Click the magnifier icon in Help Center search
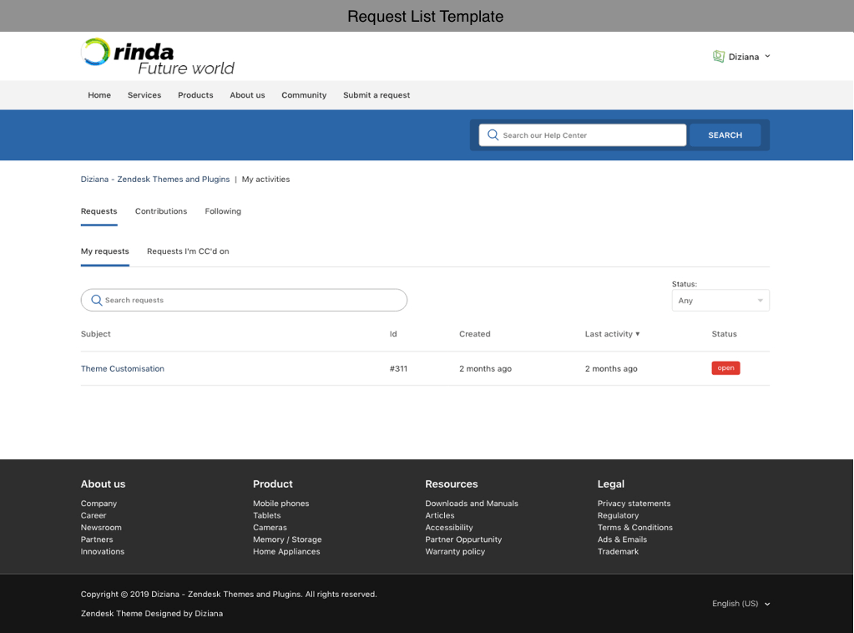This screenshot has width=854, height=633. pyautogui.click(x=493, y=135)
